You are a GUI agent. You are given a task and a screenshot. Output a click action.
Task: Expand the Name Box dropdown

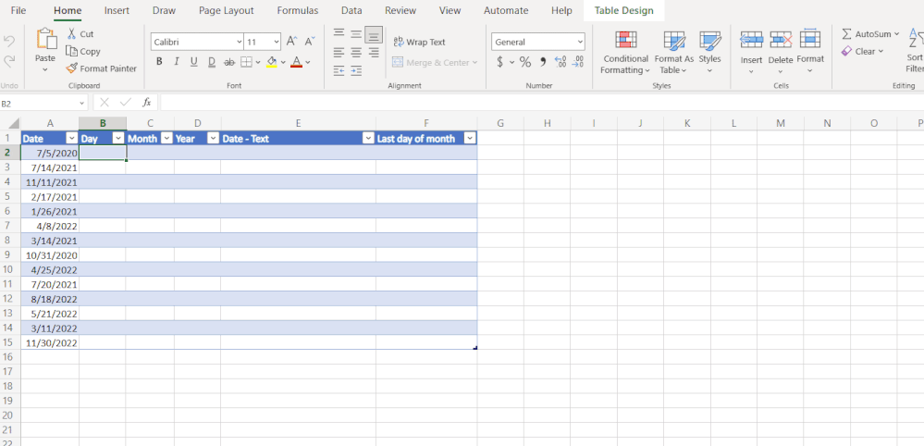(x=82, y=103)
